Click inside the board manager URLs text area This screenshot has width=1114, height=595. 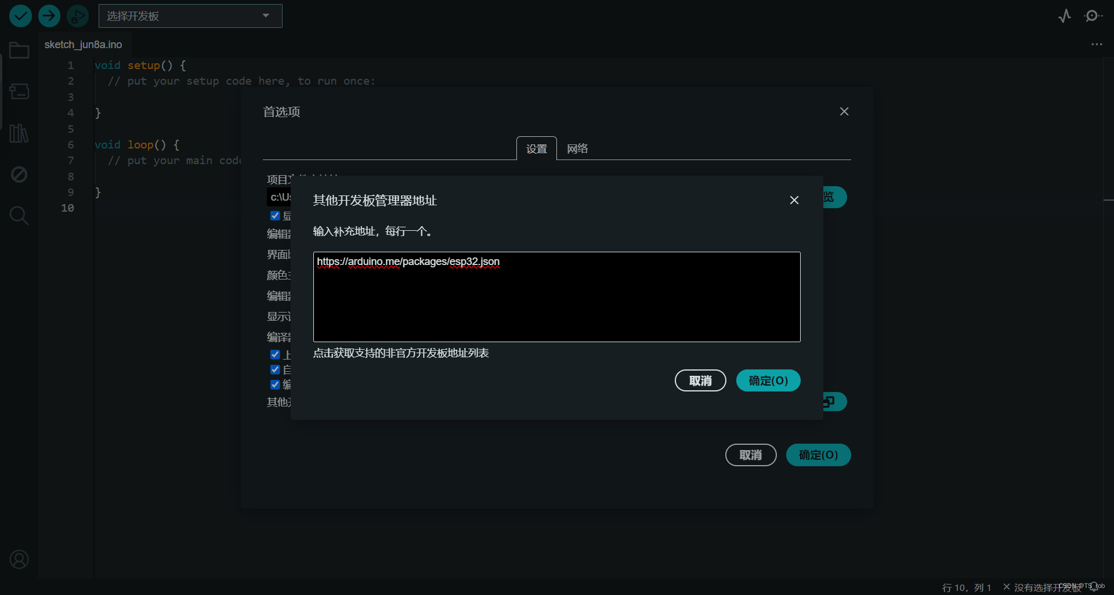pos(557,297)
